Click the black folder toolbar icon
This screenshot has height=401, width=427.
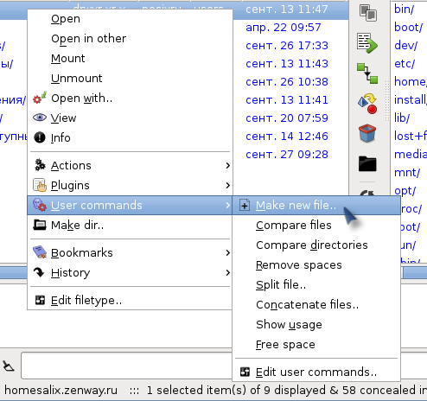[367, 163]
